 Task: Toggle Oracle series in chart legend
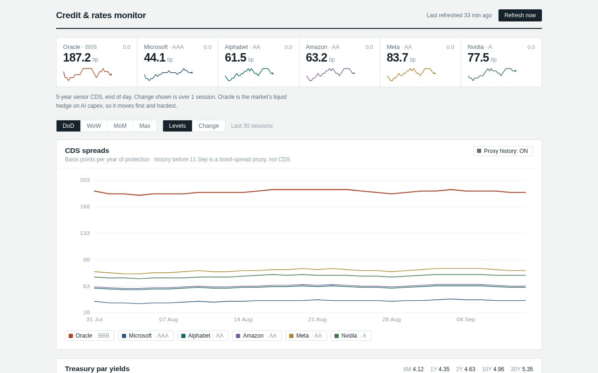[90, 336]
